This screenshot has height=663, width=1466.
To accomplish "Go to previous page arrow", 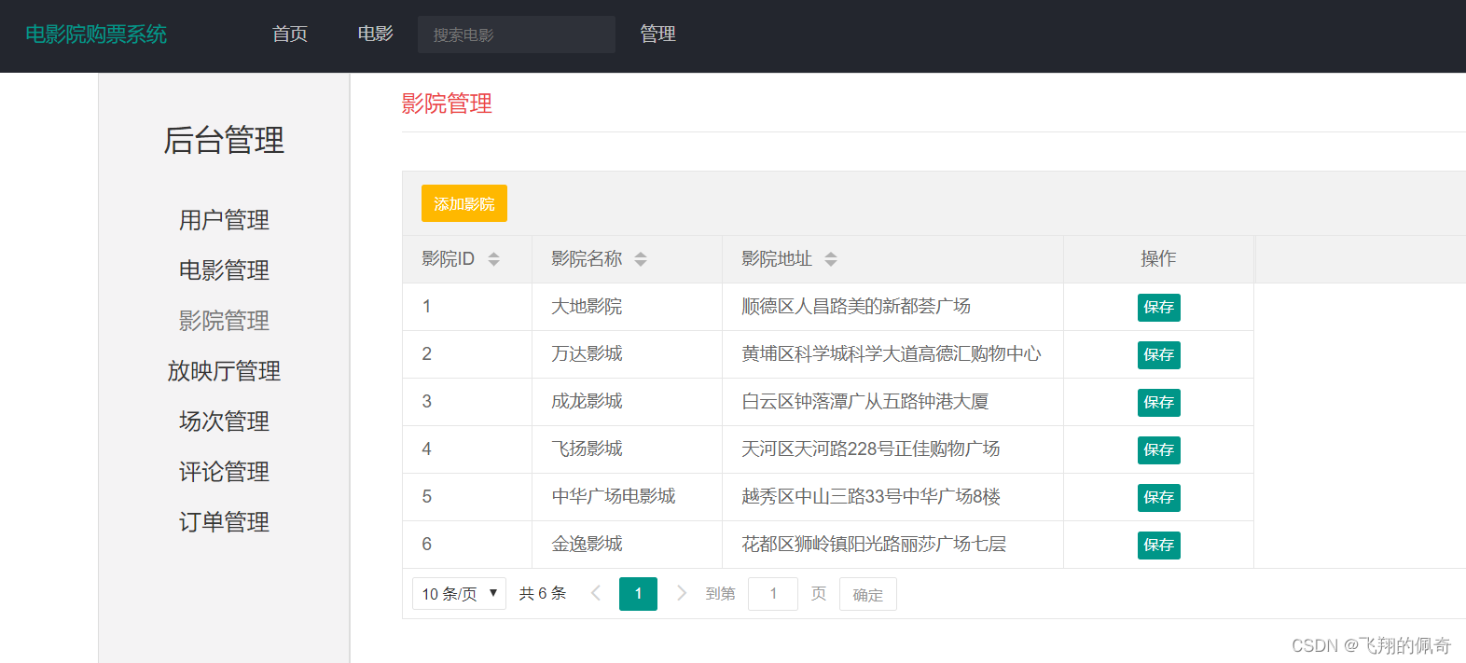I will 596,593.
